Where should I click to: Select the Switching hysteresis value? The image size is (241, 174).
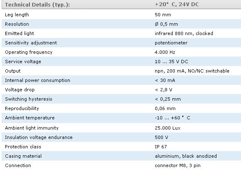[x=168, y=99]
